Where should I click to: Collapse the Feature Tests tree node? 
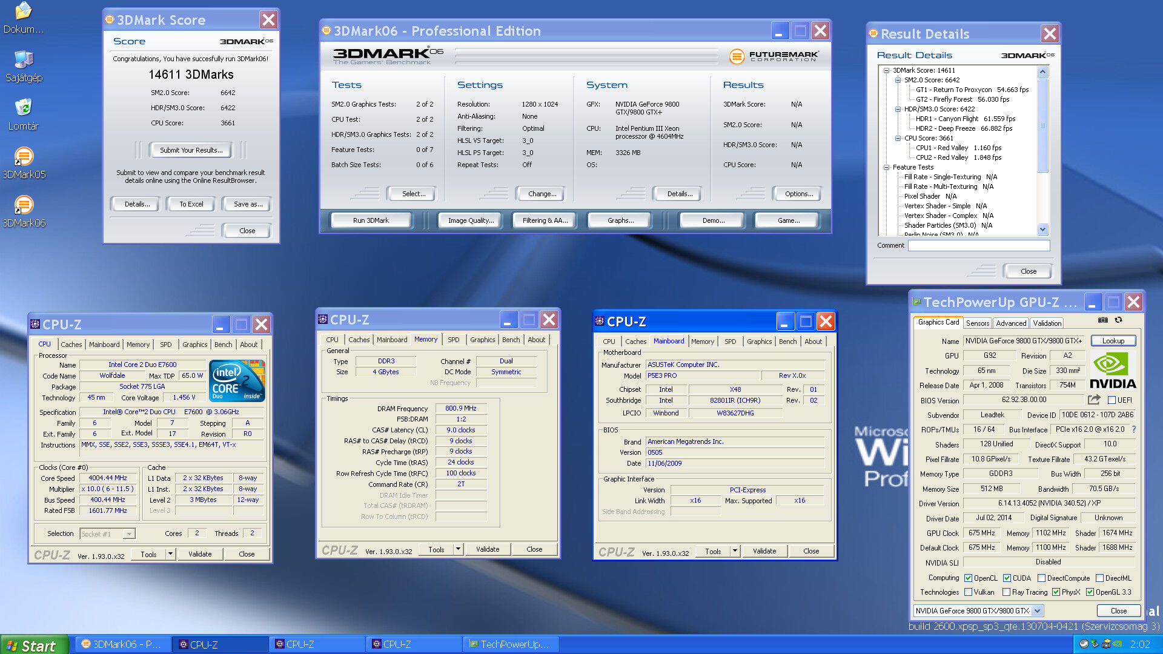tap(886, 167)
